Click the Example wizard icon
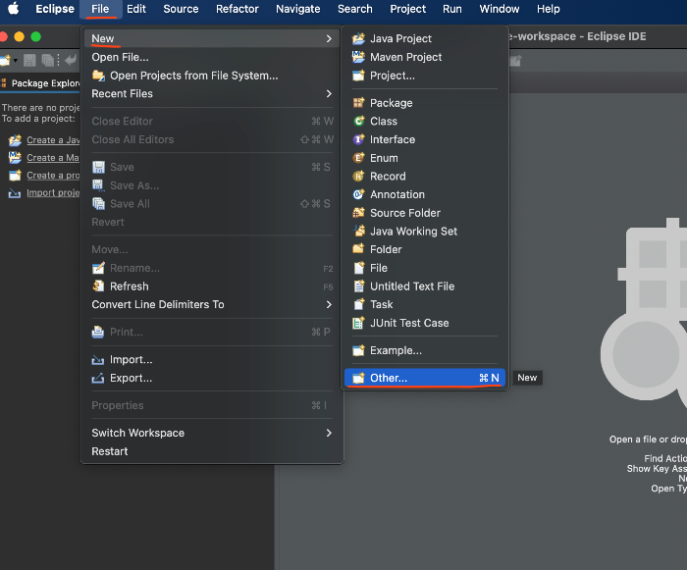This screenshot has height=570, width=687. (x=358, y=350)
